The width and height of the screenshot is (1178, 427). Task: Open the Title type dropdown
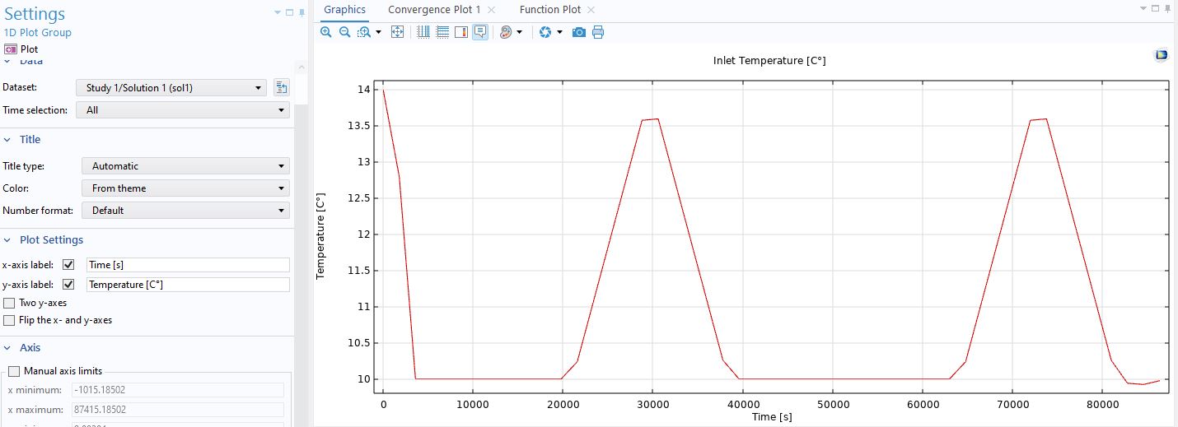185,166
